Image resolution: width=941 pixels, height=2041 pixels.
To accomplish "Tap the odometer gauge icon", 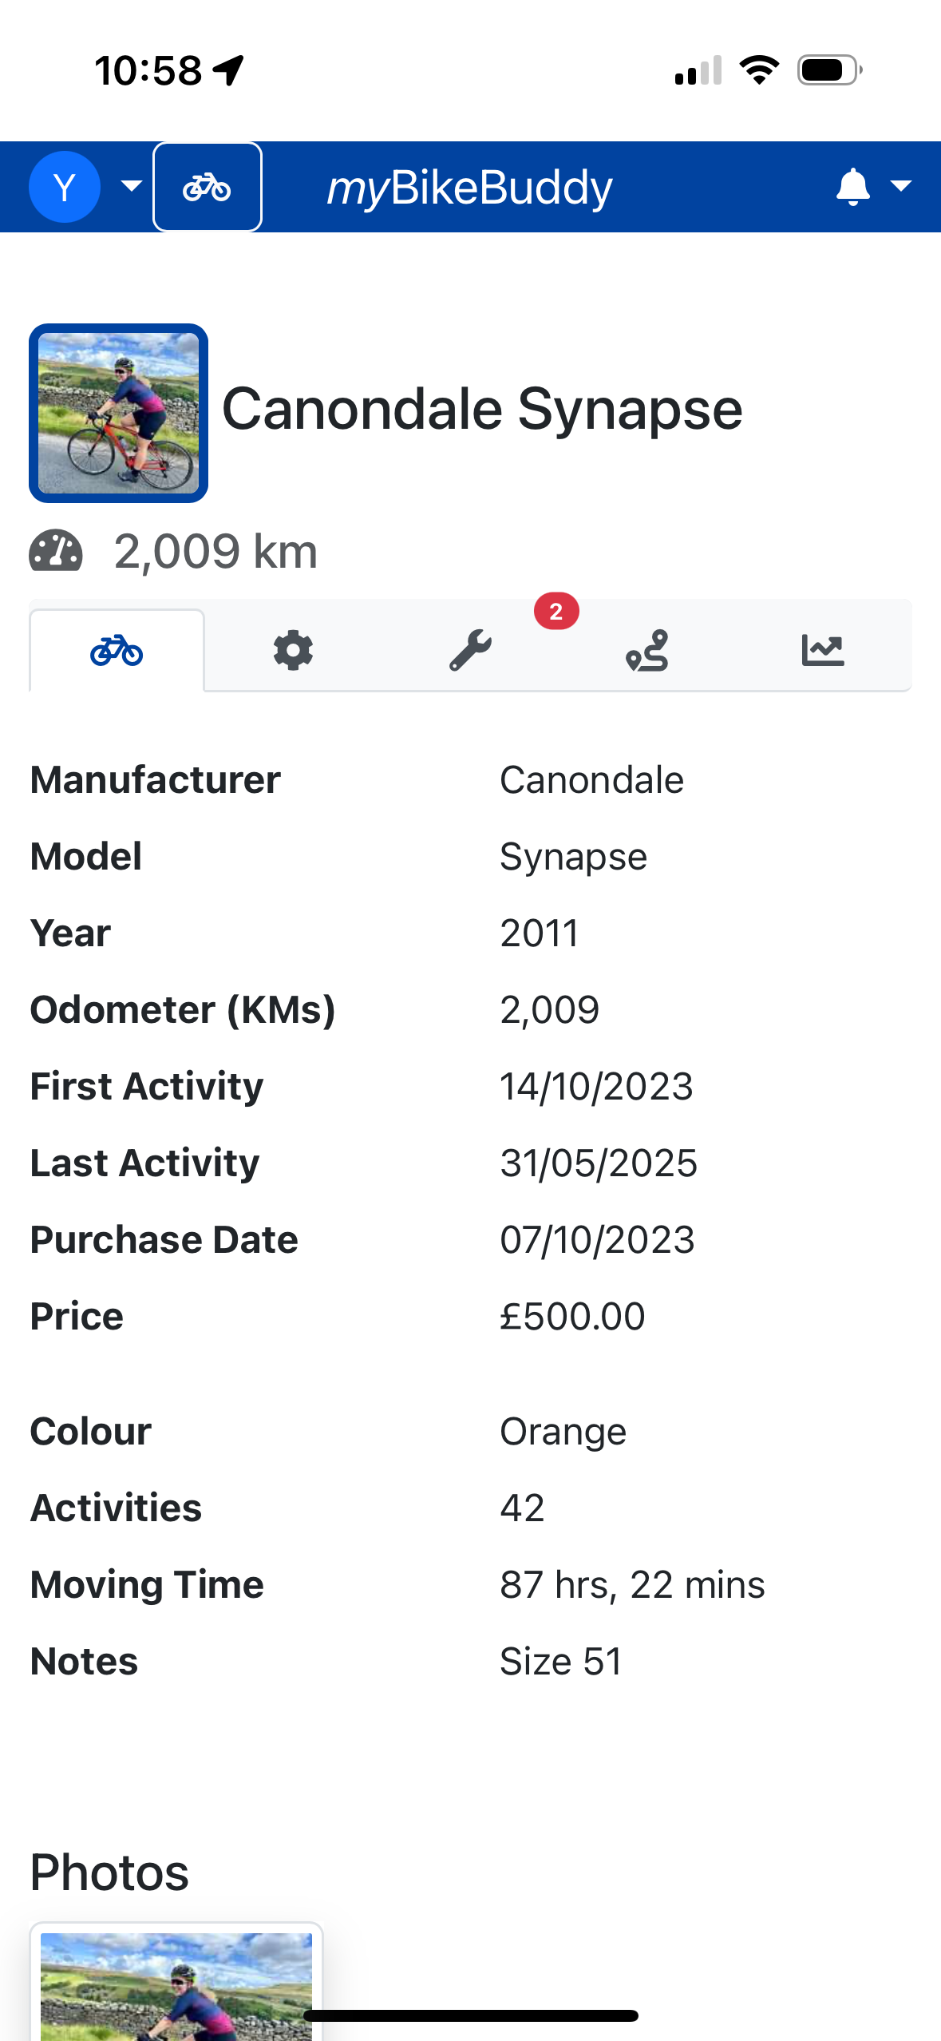I will (56, 551).
